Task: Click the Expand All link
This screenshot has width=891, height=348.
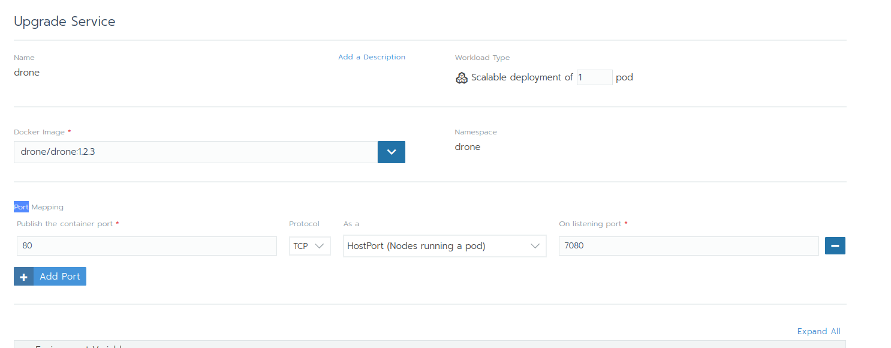Action: coord(818,331)
